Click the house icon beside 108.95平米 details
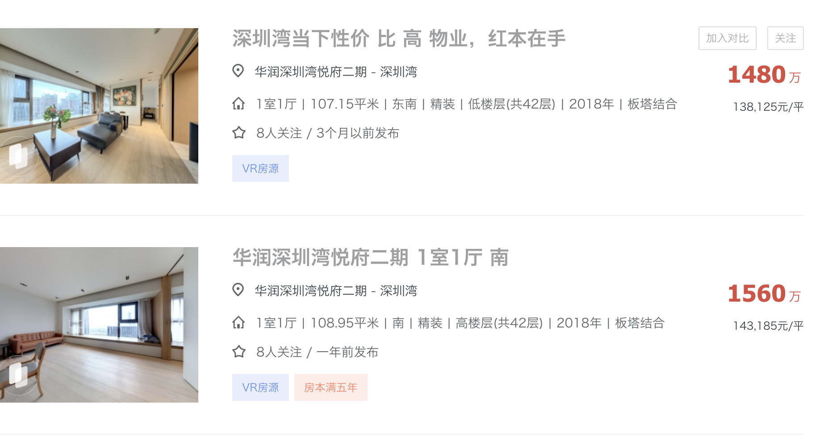The height and width of the screenshot is (437, 820). tap(238, 323)
